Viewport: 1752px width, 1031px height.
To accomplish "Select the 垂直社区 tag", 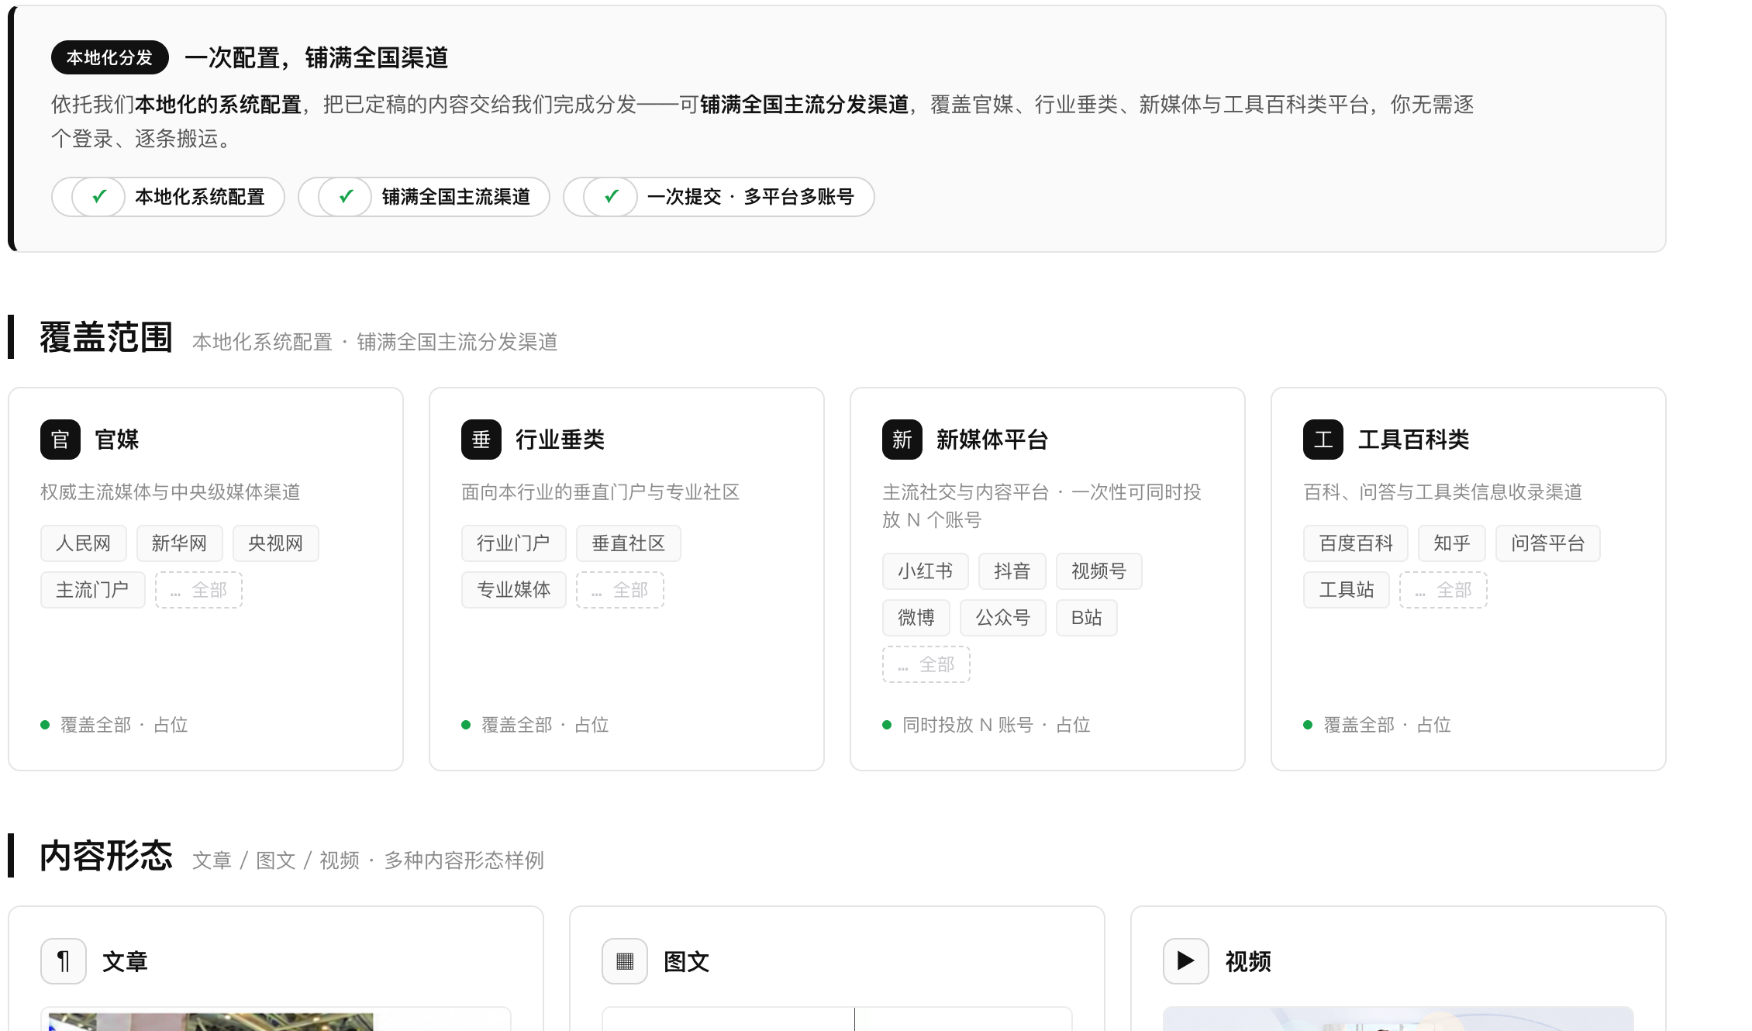I will (x=629, y=543).
